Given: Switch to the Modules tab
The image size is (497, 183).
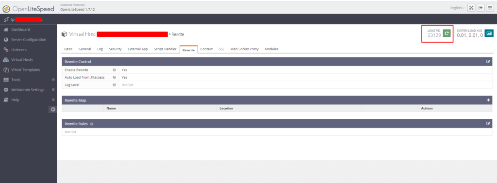Looking at the screenshot, I should pyautogui.click(x=271, y=49).
